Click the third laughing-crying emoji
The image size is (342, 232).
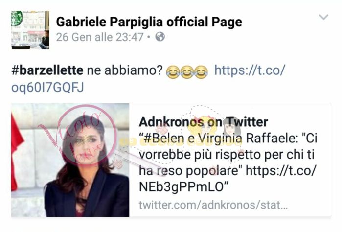pos(201,72)
